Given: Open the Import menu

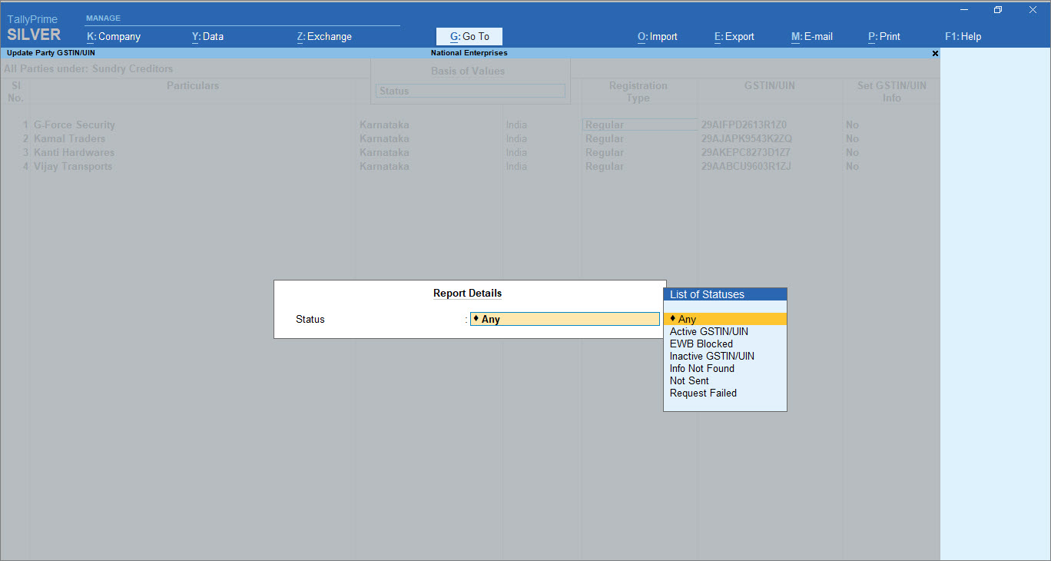Looking at the screenshot, I should click(x=658, y=36).
